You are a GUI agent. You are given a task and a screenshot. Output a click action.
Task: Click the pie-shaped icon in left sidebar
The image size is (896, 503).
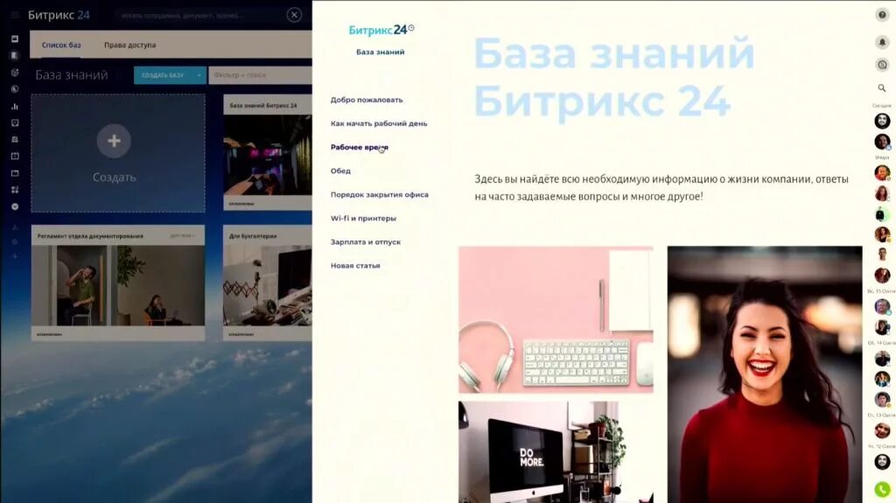15,73
